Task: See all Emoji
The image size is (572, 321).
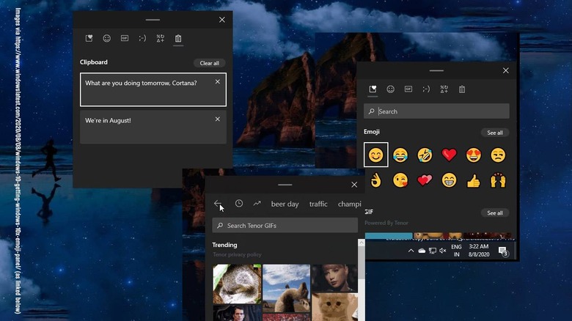Action: [x=495, y=133]
